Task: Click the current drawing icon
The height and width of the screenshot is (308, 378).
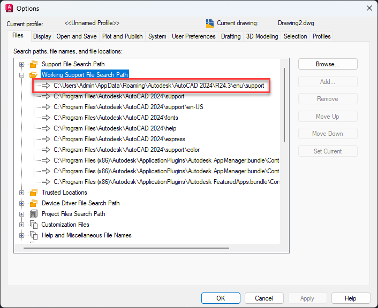Action: pos(210,24)
